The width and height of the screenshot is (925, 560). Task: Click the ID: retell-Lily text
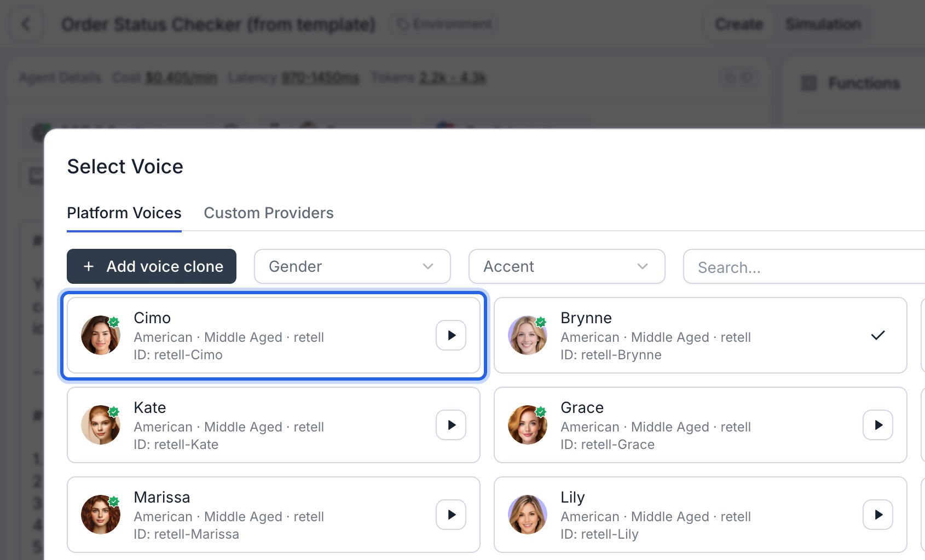599,534
